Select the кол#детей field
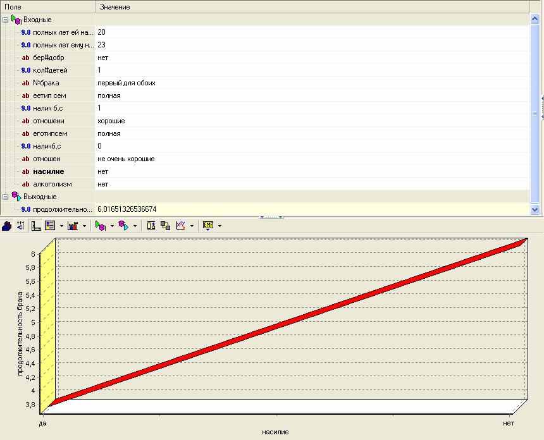Image resolution: width=544 pixels, height=440 pixels. click(50, 70)
